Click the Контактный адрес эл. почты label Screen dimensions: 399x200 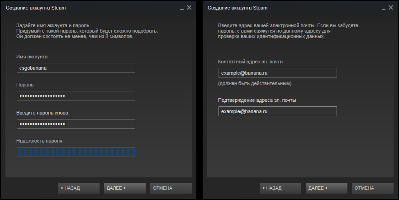[x=251, y=62]
